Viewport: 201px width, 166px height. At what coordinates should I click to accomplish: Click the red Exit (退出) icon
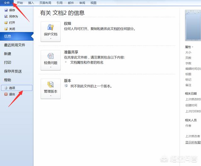click(x=6, y=94)
